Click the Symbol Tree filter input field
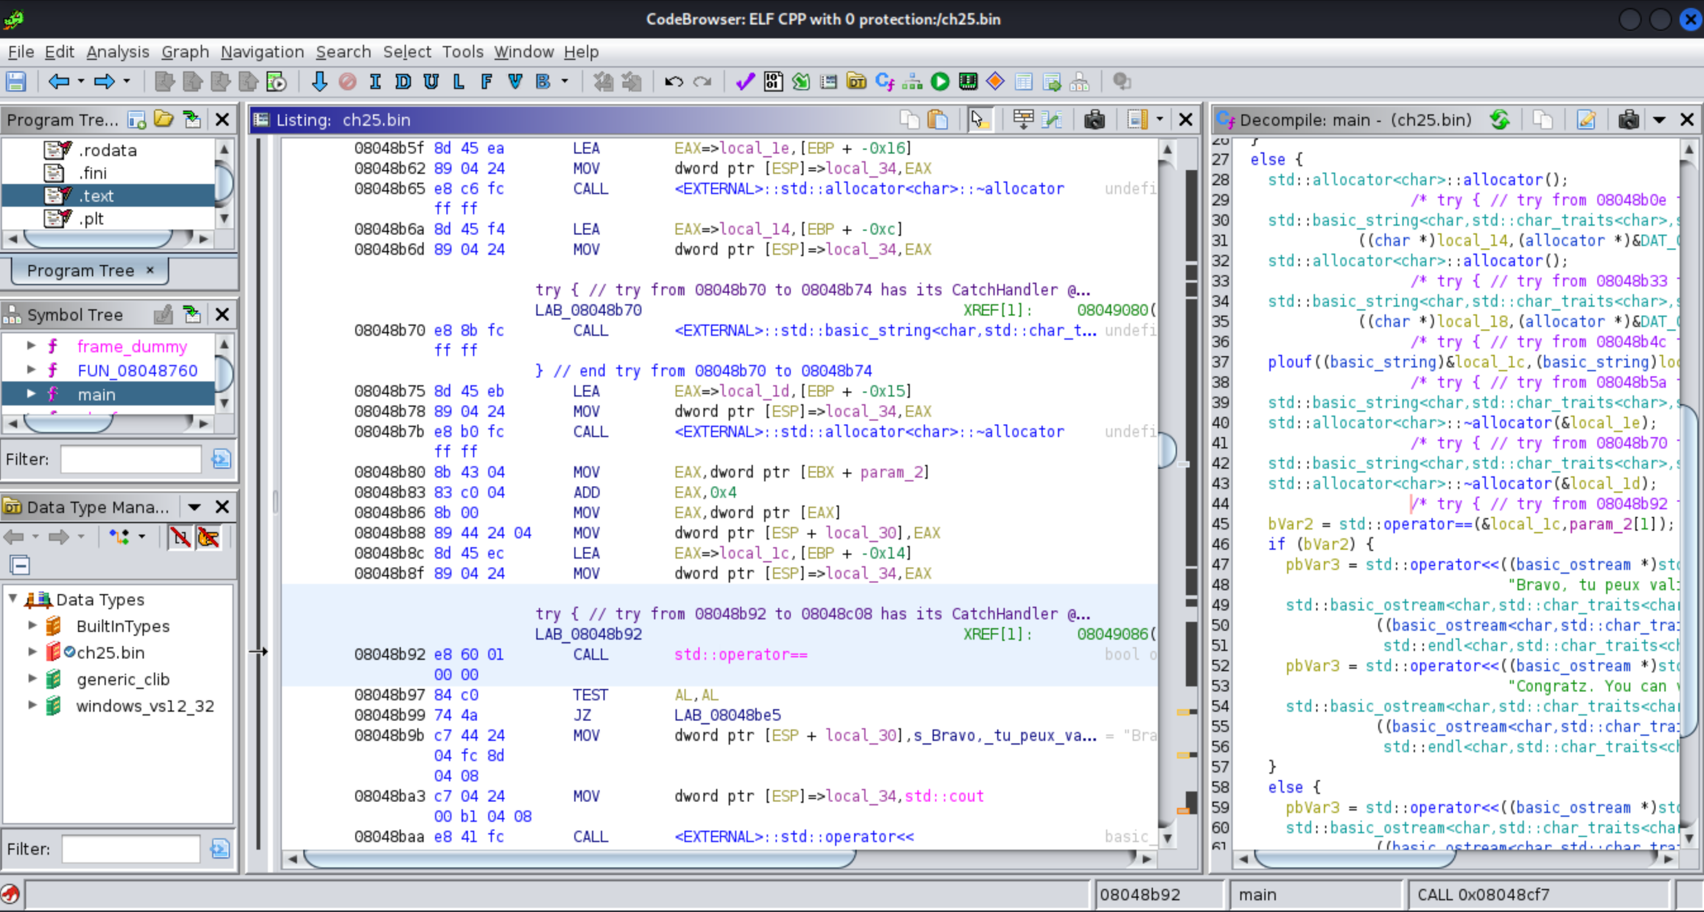Viewport: 1704px width, 912px height. pos(130,459)
